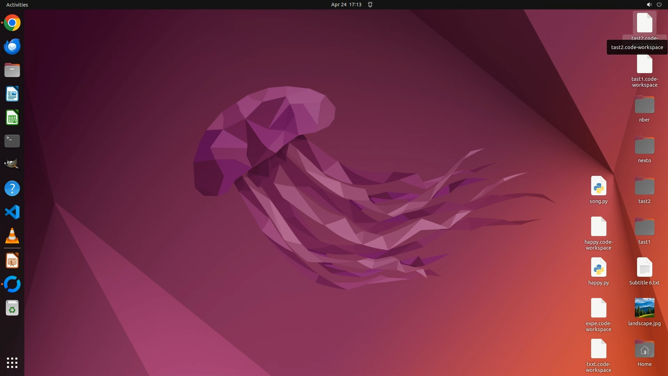Launch the Terminal from dock
The width and height of the screenshot is (668, 376).
coord(12,141)
